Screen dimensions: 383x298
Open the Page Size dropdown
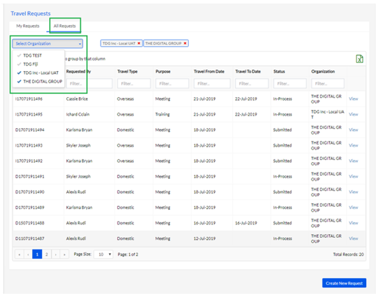tap(103, 254)
